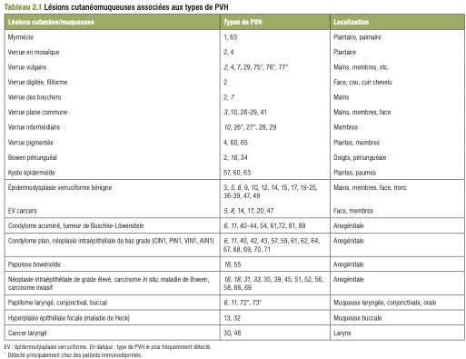Click localisation 'Plantaire, palmaire'
The width and height of the screenshot is (466, 359).
pos(357,37)
